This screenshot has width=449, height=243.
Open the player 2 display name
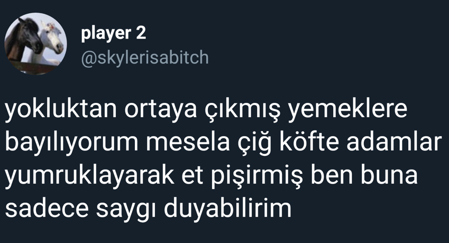pos(113,33)
